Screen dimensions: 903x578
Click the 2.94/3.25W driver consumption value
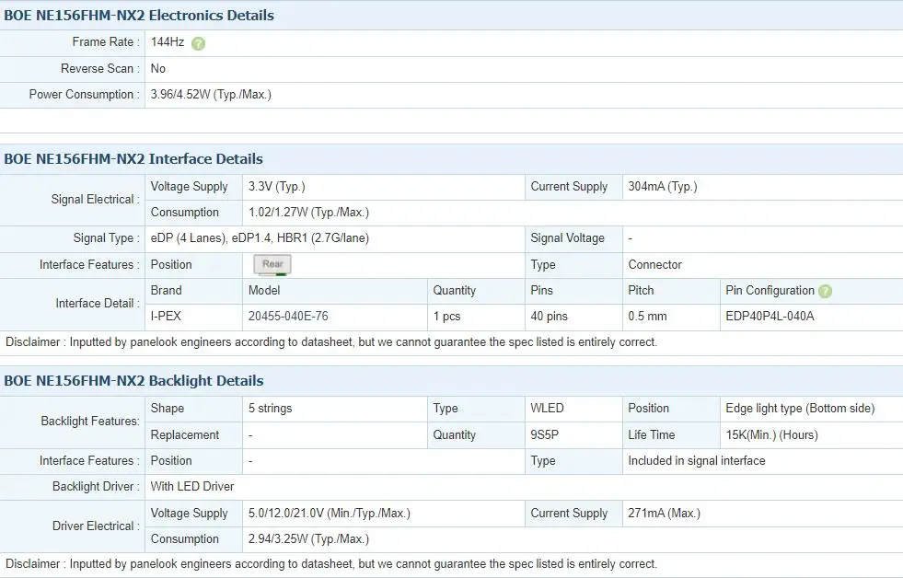(308, 538)
